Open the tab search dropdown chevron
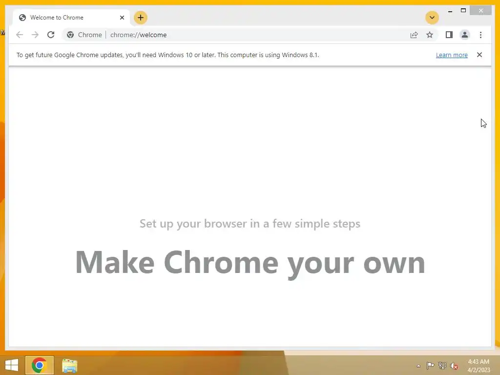 tap(432, 18)
